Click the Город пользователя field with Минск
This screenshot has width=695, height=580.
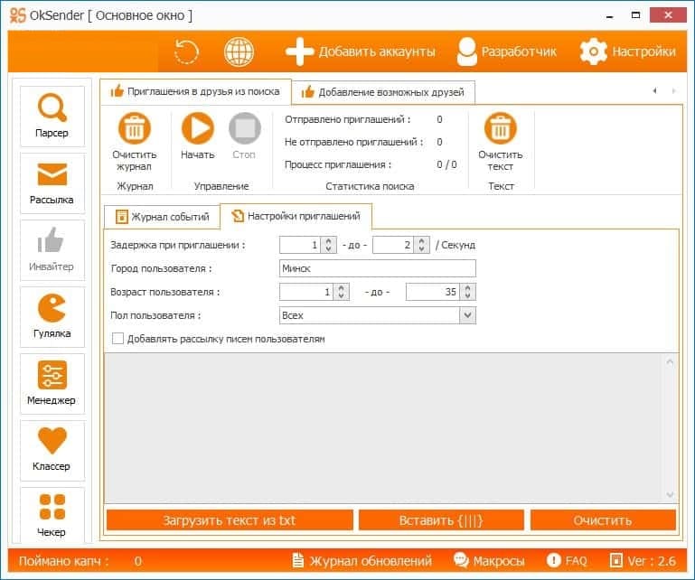[378, 268]
